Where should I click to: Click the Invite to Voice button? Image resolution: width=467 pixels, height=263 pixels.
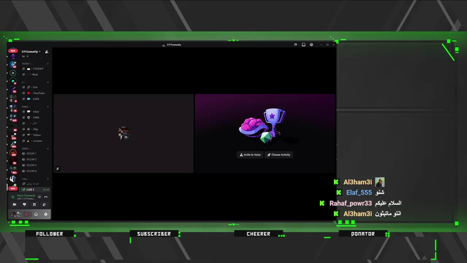point(250,155)
